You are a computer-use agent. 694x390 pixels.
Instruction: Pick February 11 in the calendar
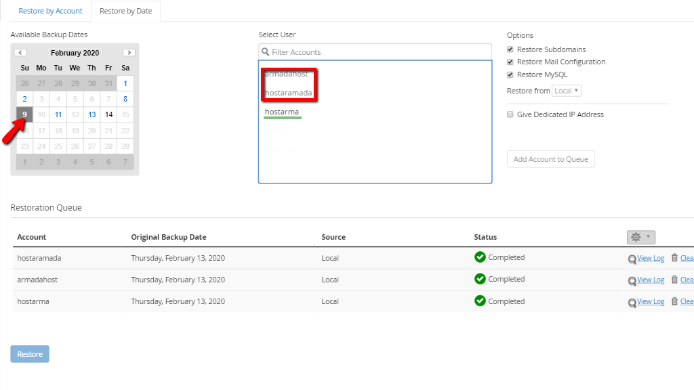[x=58, y=114]
